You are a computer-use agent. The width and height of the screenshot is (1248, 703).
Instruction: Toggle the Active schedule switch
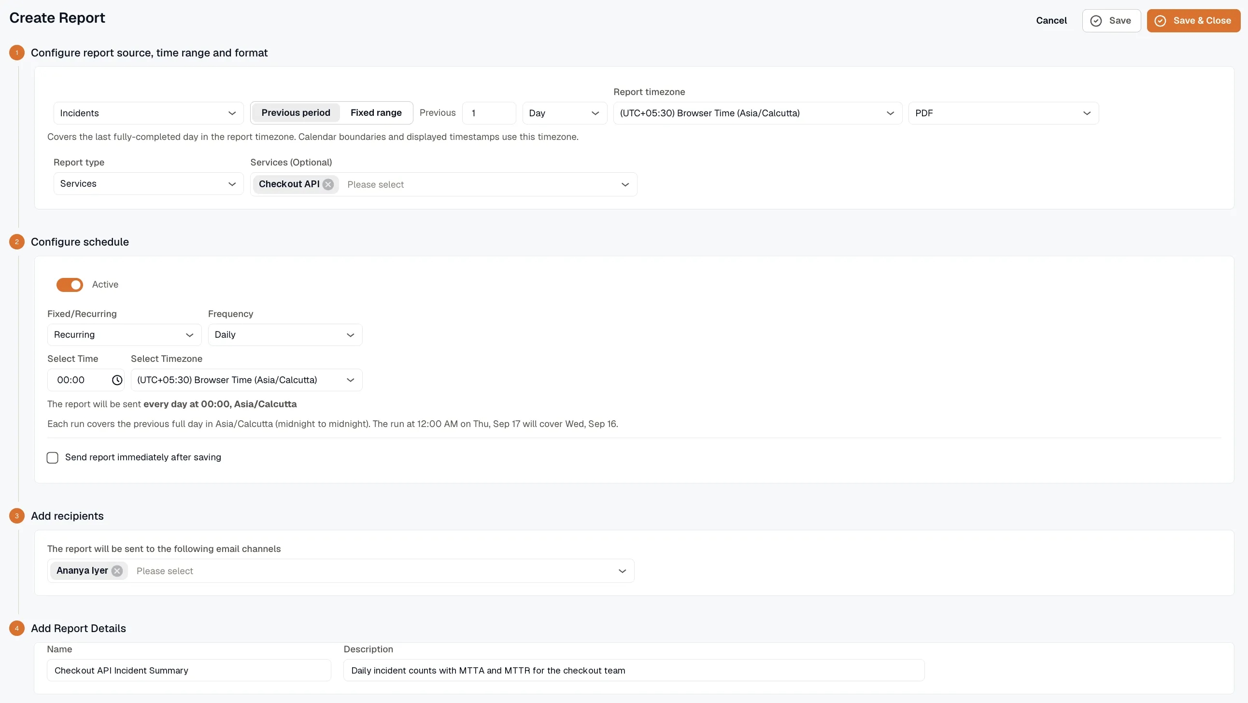[70, 285]
